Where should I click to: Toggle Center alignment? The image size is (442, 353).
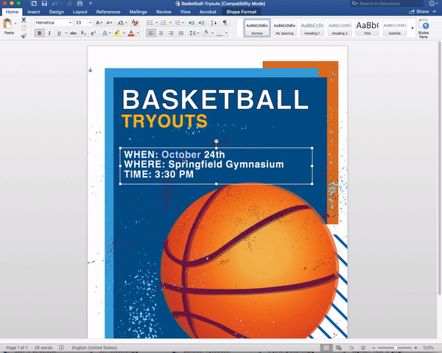point(161,33)
